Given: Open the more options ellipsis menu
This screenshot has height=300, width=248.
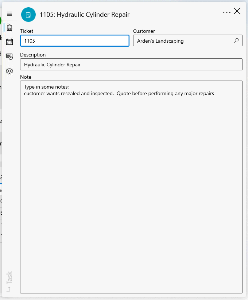Looking at the screenshot, I should coord(226,12).
